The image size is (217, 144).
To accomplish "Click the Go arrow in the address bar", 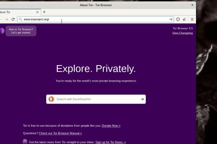I will coord(171,19).
